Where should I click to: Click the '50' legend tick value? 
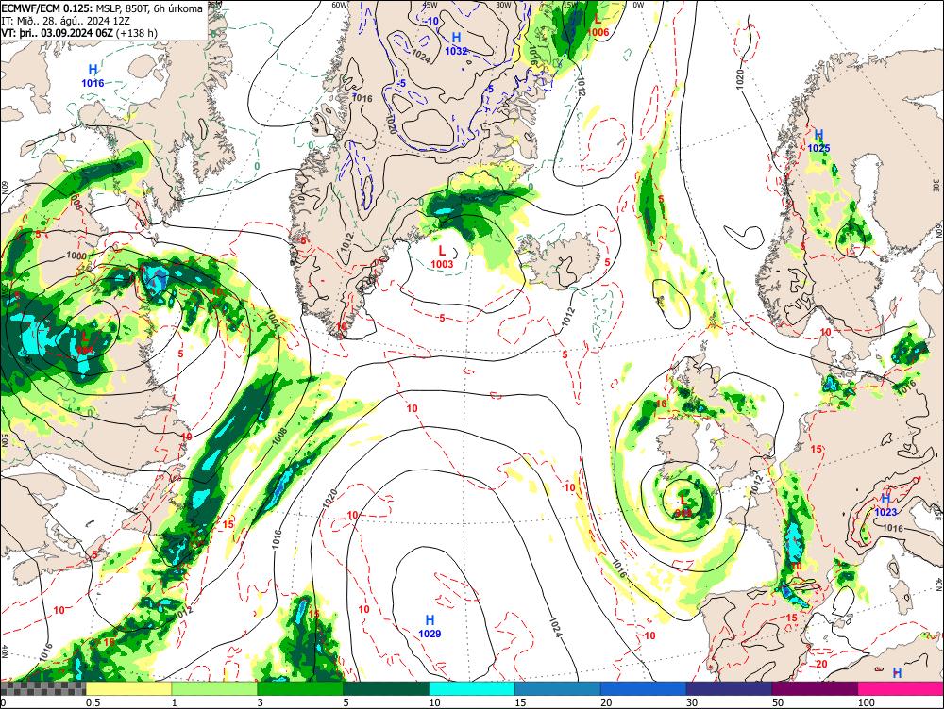click(x=778, y=702)
